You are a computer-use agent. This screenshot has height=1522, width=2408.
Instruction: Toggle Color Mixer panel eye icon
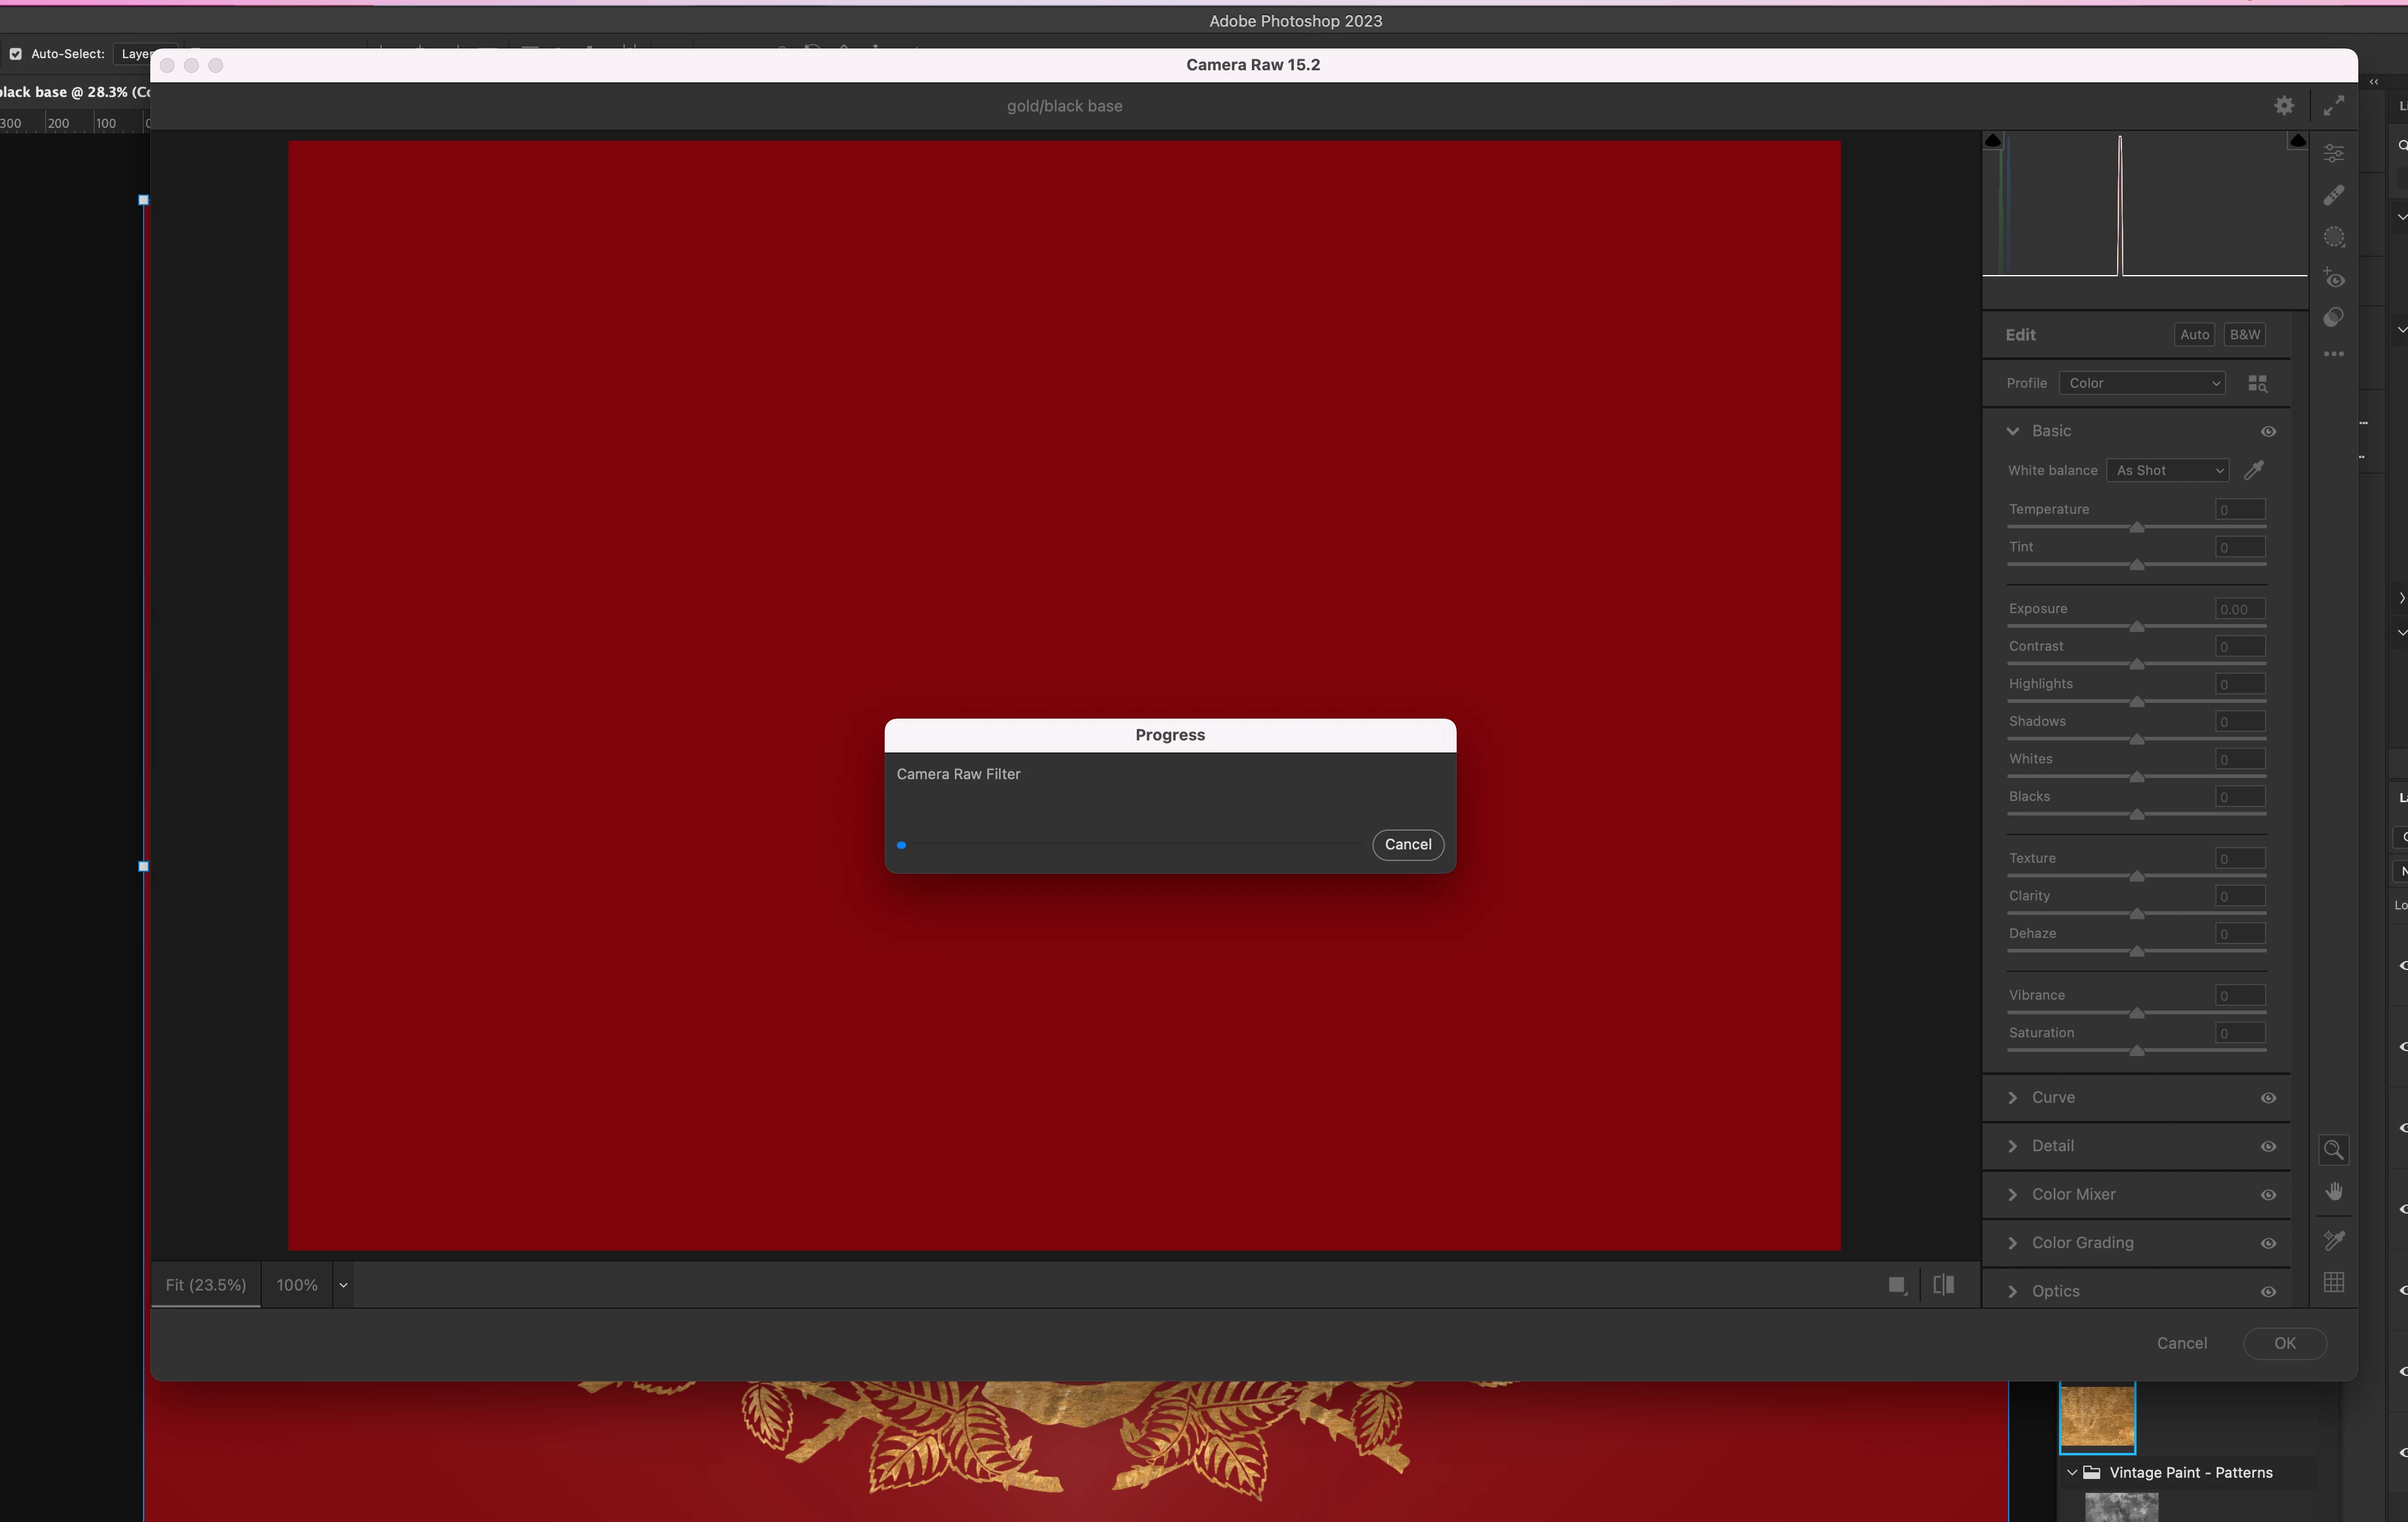[2268, 1195]
